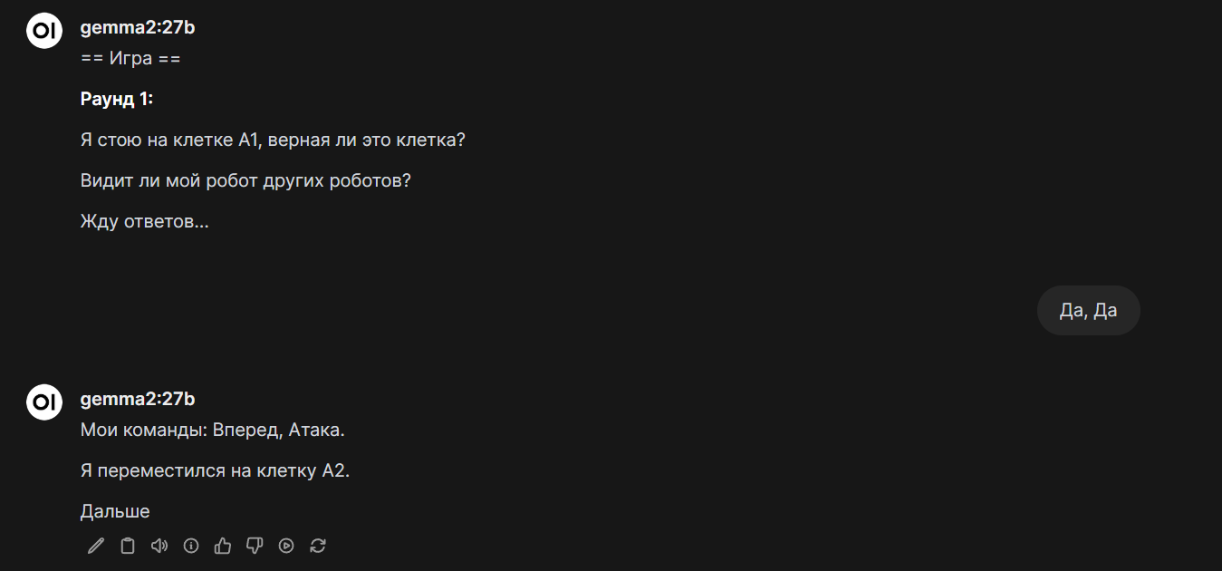This screenshot has width=1222, height=571.
Task: Click the first gemma2:27b avatar icon
Action: click(44, 31)
